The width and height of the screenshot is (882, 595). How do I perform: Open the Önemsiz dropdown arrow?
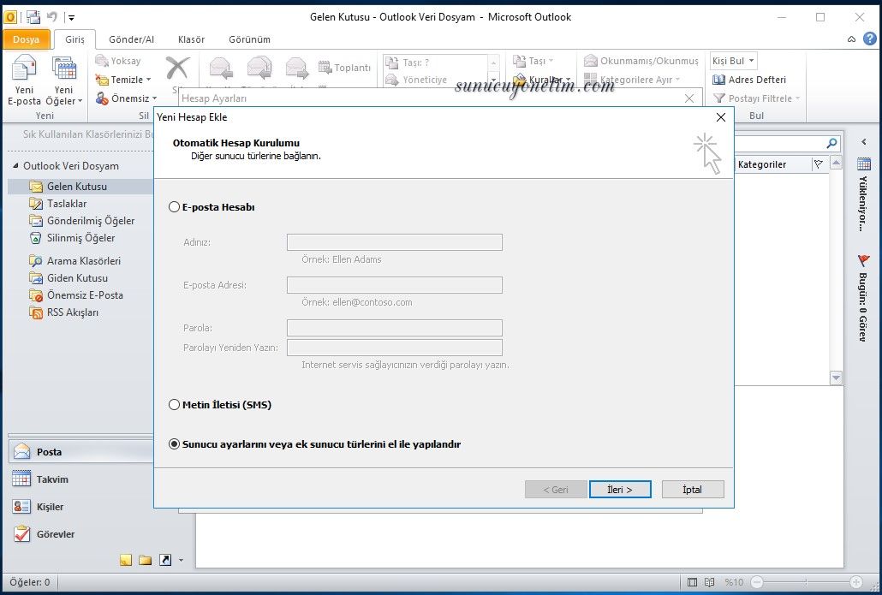(155, 98)
